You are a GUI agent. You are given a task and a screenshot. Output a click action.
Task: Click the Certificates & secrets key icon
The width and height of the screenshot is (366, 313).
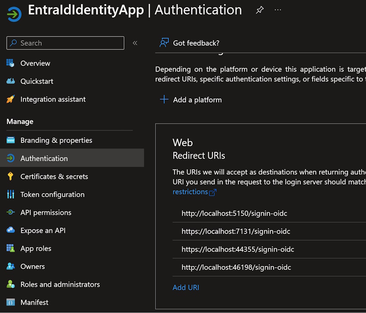click(x=10, y=176)
